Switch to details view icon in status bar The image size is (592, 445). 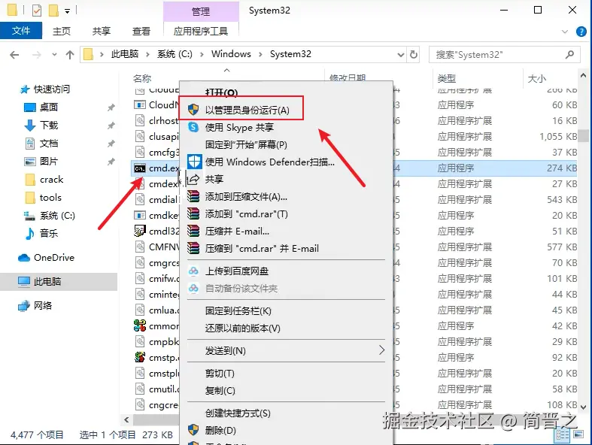tap(562, 434)
